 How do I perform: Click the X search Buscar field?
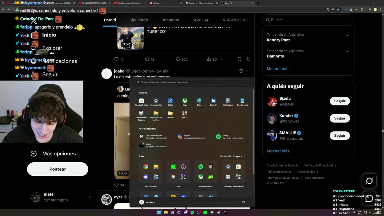click(x=308, y=20)
